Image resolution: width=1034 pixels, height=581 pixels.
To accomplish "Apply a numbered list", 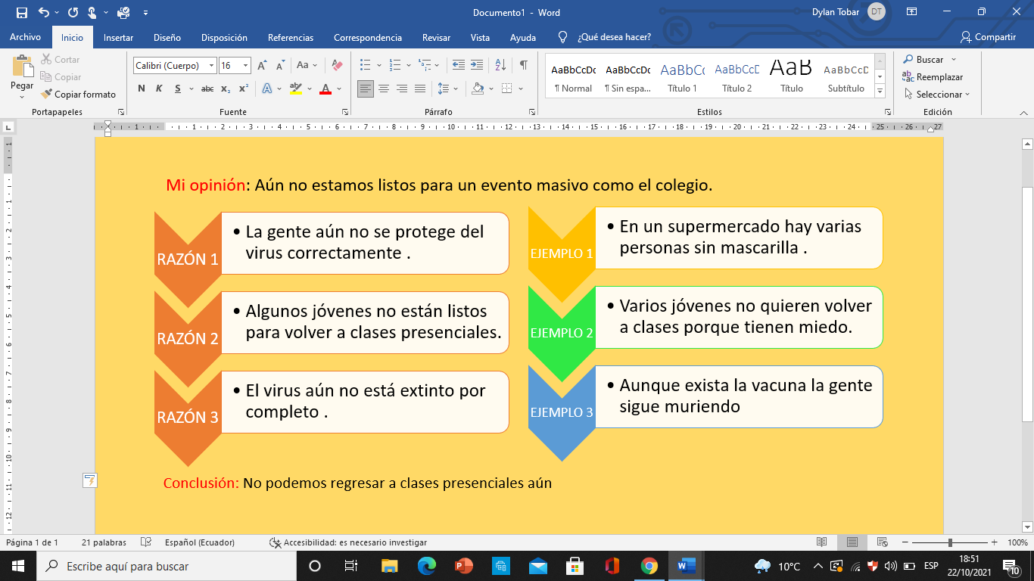I will coord(394,66).
